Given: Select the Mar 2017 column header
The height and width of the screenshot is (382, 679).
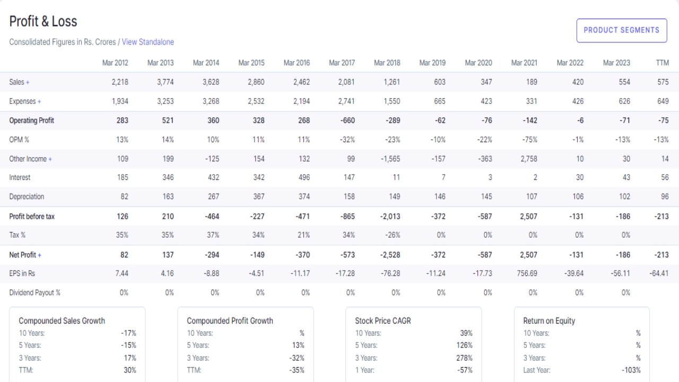Looking at the screenshot, I should [x=342, y=63].
